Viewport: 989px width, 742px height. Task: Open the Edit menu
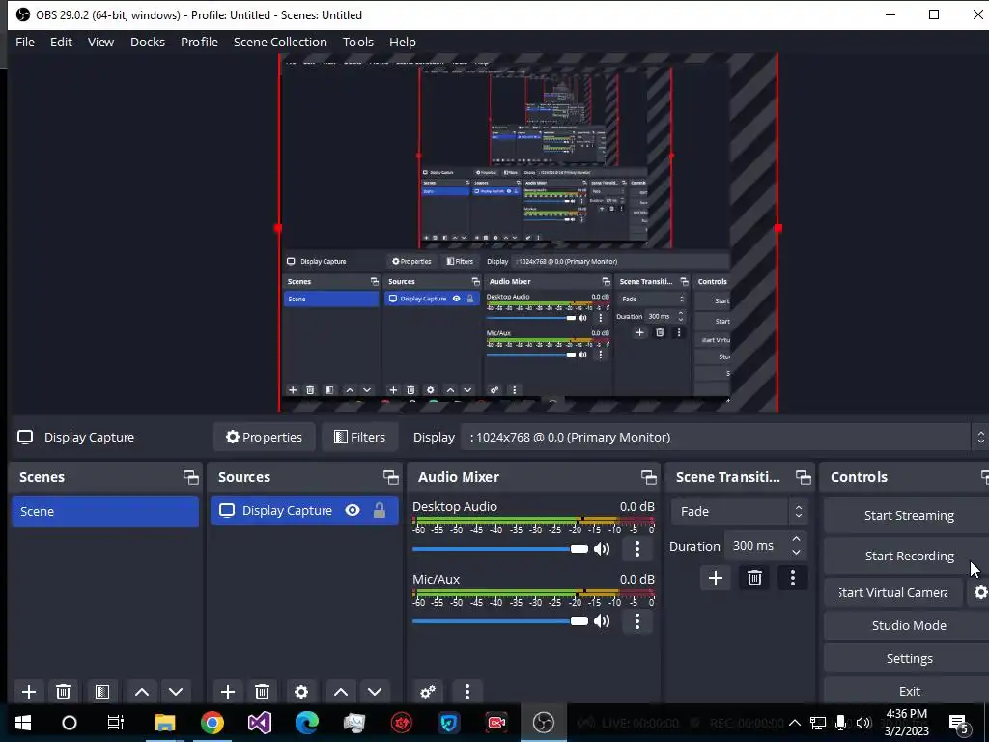tap(61, 42)
